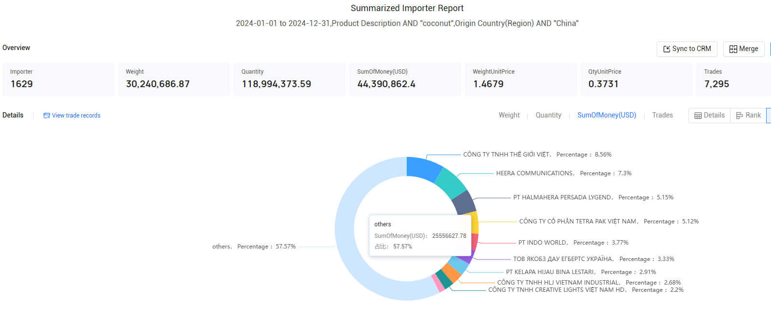Click the Importer count overview card
This screenshot has width=771, height=313.
[x=58, y=79]
